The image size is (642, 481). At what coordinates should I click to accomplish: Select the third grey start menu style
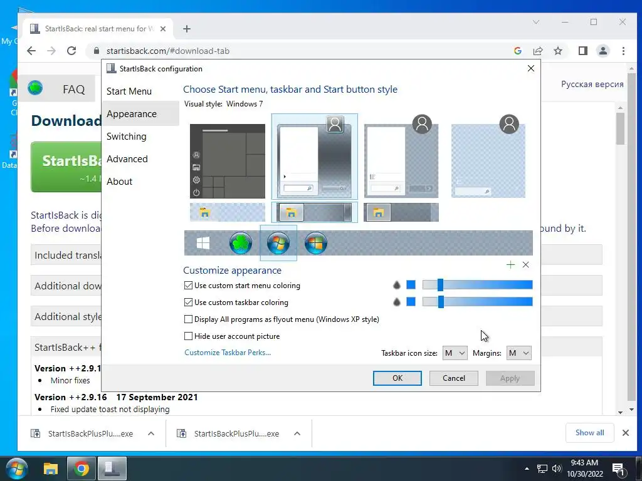(401, 157)
